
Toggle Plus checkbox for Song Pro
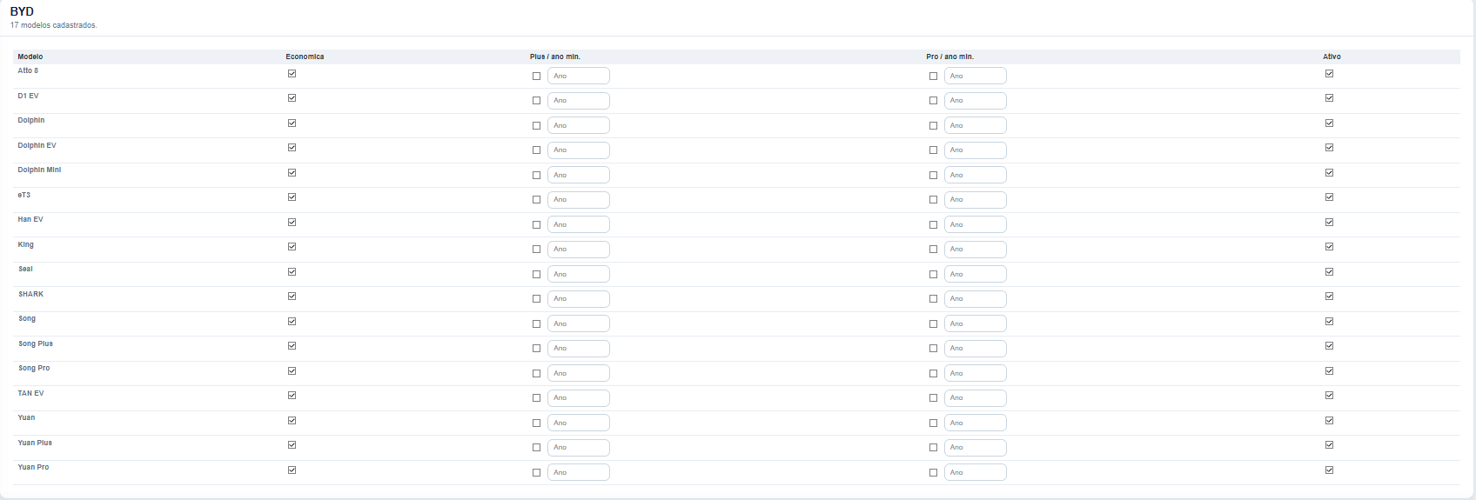[536, 373]
